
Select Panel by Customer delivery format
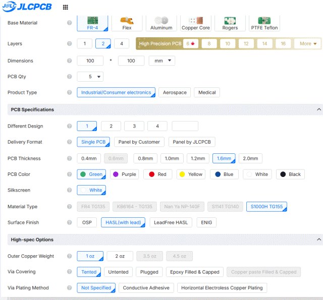139,142
